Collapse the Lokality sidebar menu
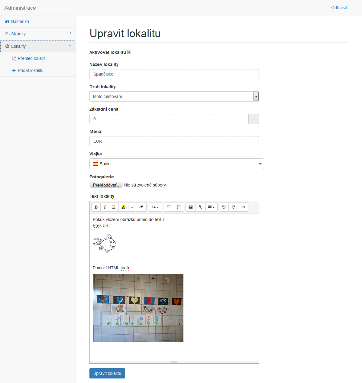 (38, 46)
